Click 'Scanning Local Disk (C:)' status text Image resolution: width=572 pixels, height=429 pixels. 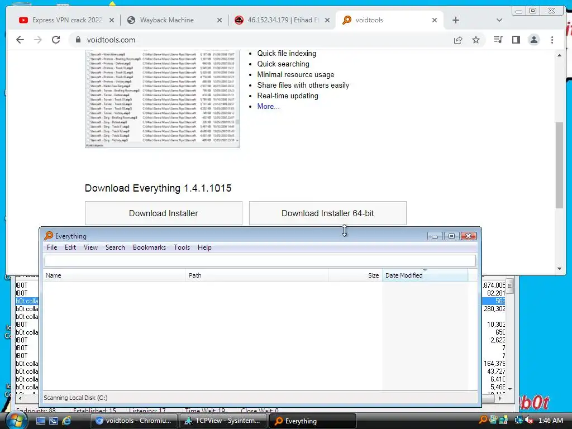[75, 398]
